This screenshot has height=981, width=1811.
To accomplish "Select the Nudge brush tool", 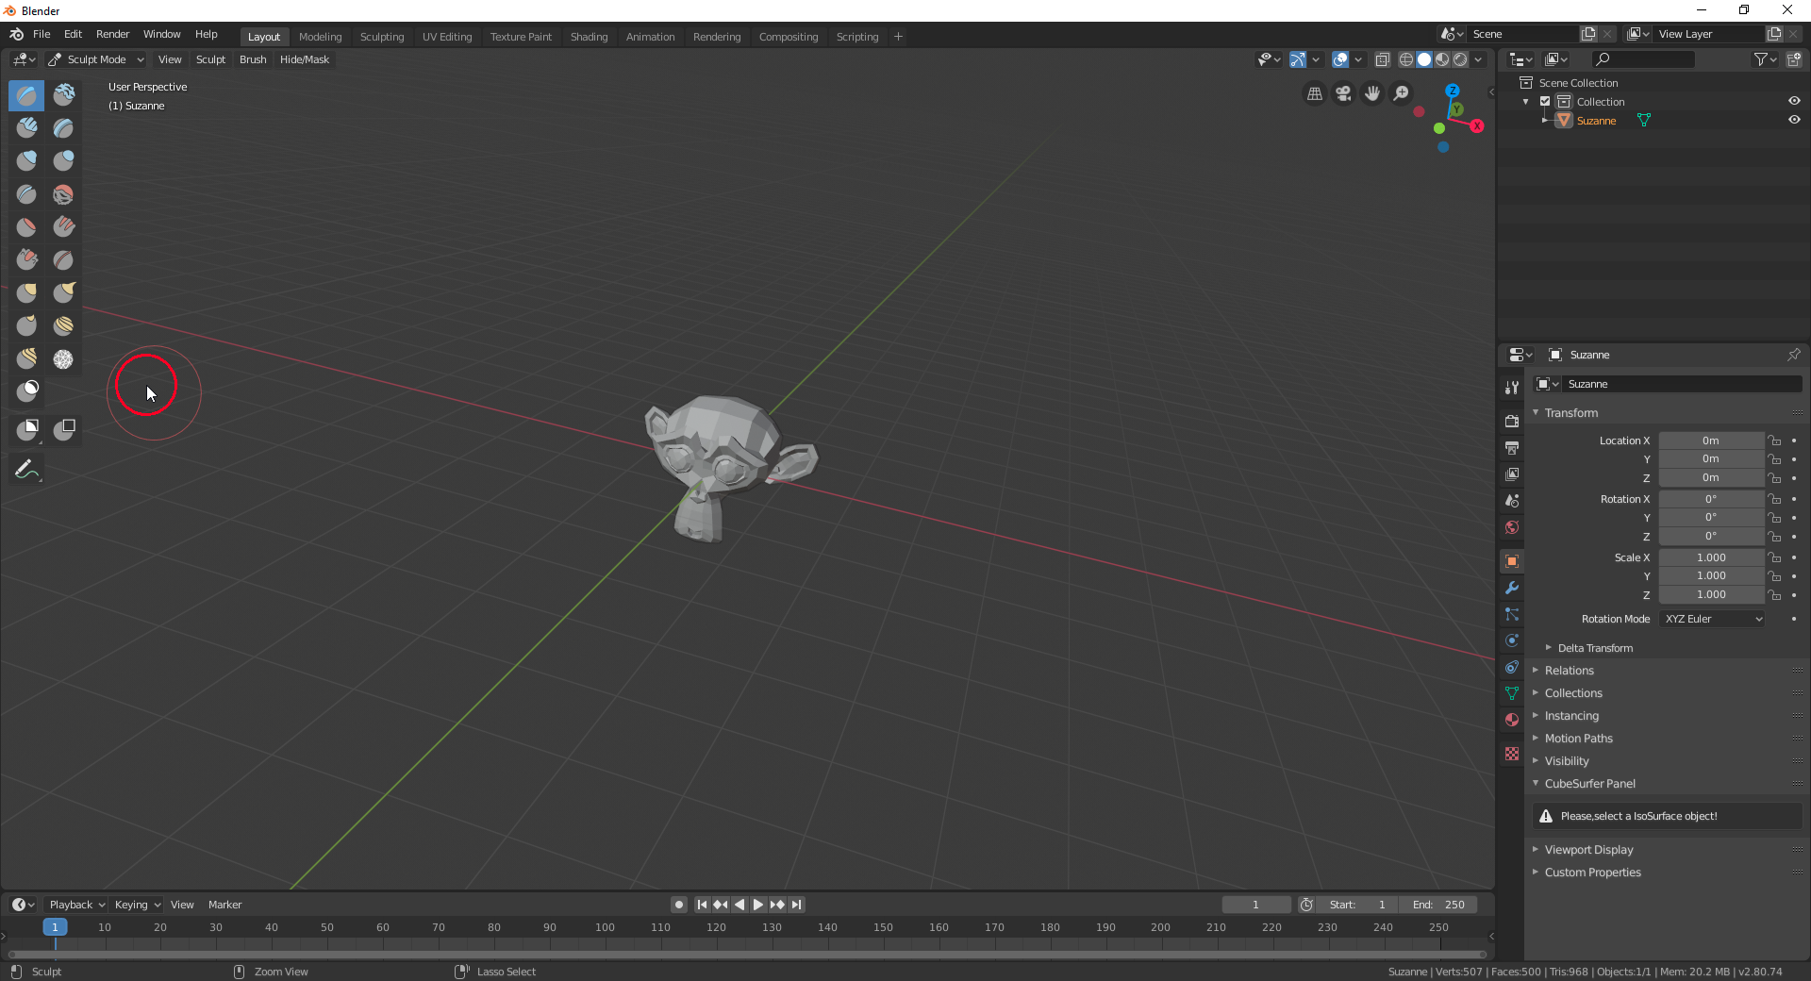I will [63, 326].
